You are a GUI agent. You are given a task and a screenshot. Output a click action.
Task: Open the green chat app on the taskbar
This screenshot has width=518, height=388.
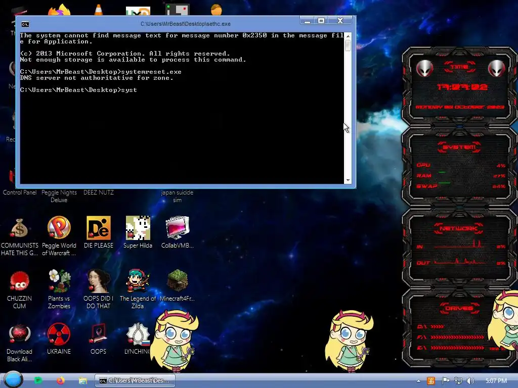click(x=38, y=380)
